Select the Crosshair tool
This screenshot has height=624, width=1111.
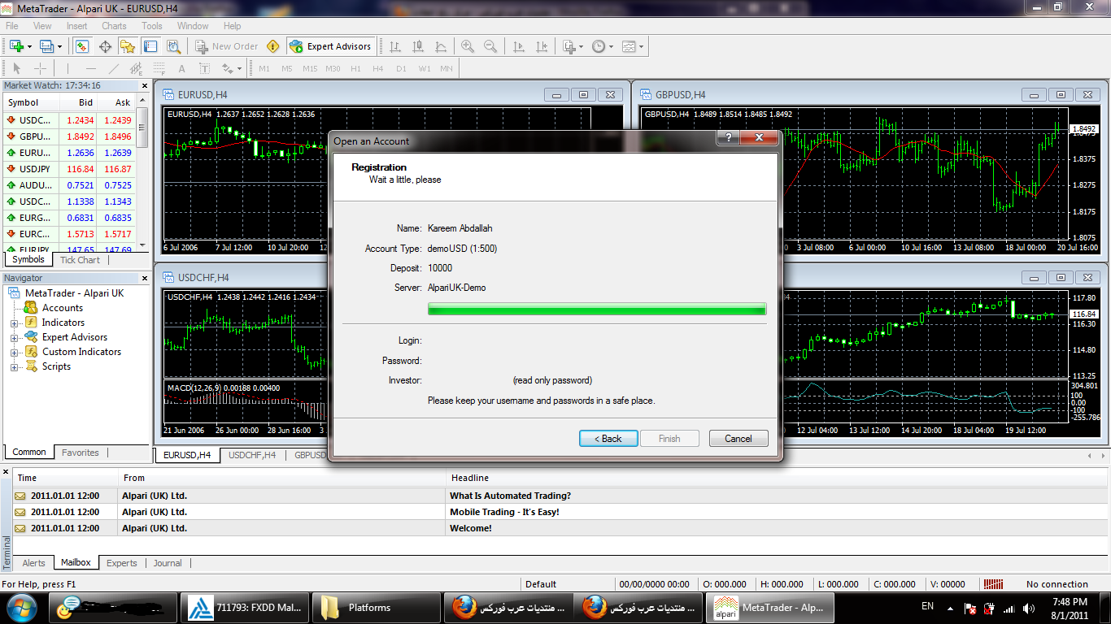point(40,68)
